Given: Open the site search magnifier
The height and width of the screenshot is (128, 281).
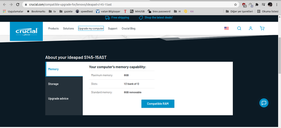Looking at the screenshot, I should [239, 28].
